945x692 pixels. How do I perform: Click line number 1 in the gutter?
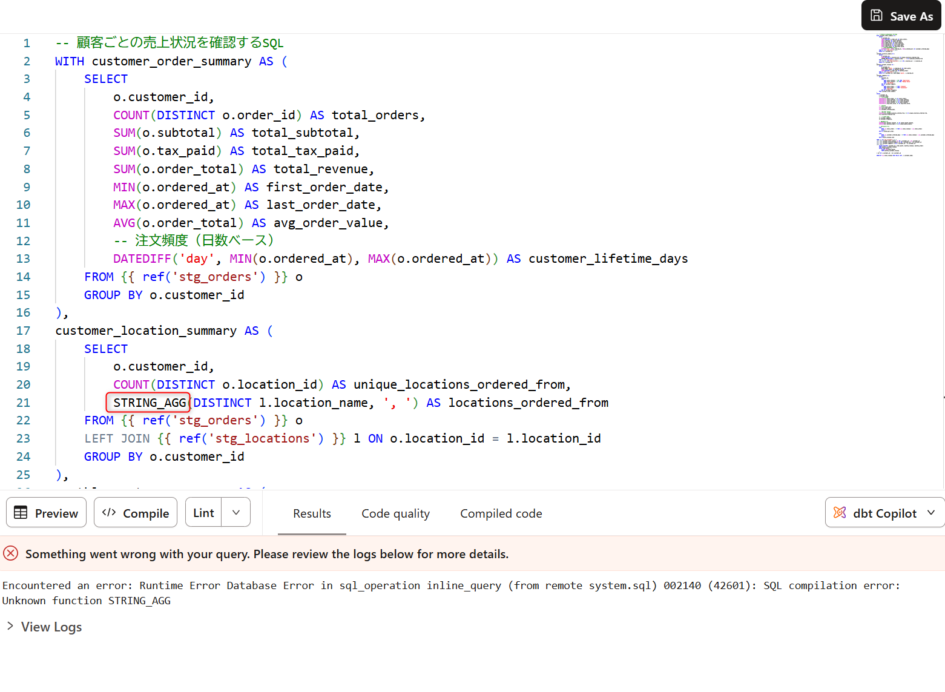tap(27, 43)
